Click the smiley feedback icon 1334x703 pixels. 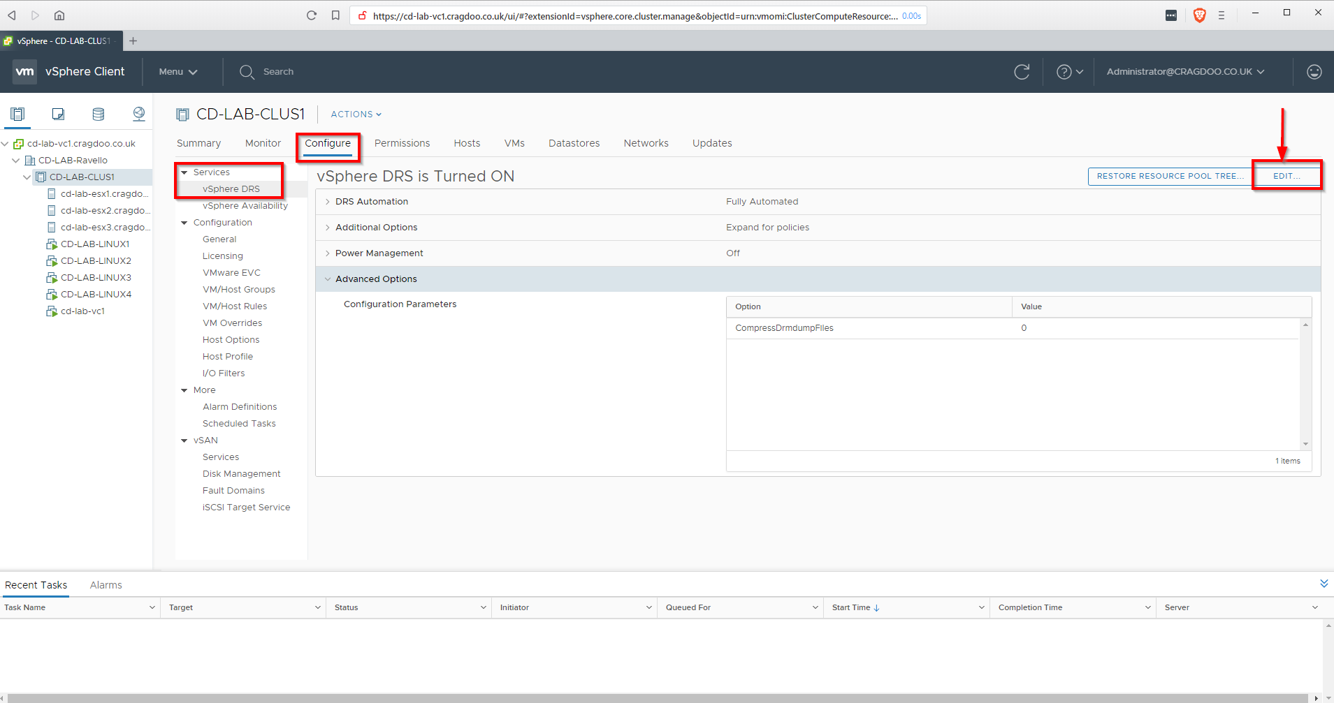1314,71
